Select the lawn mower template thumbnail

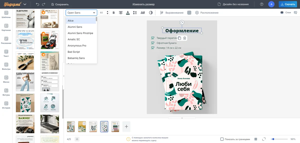click(50, 40)
